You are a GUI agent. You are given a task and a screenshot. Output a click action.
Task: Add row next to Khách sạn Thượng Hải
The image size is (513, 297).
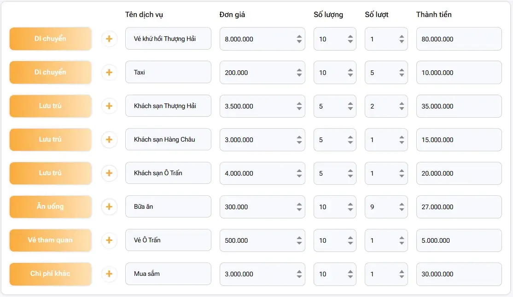click(x=109, y=106)
